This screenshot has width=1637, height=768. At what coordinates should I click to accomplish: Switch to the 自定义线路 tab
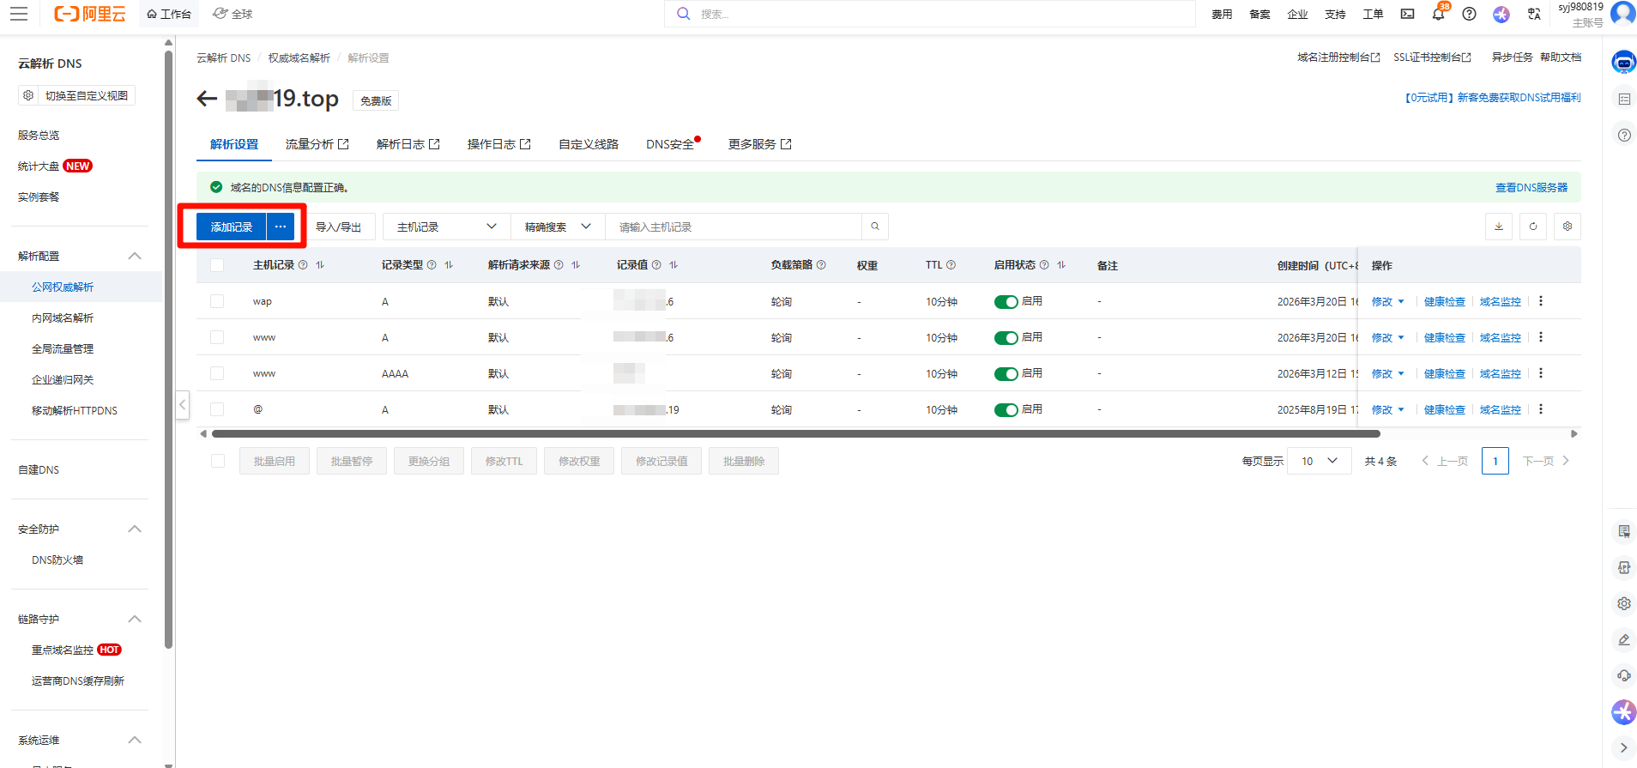pos(589,144)
